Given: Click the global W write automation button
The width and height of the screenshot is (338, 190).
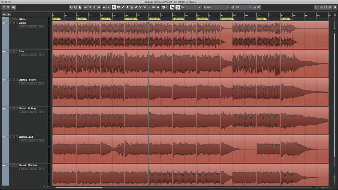Looking at the screenshot, I should coord(99,7).
